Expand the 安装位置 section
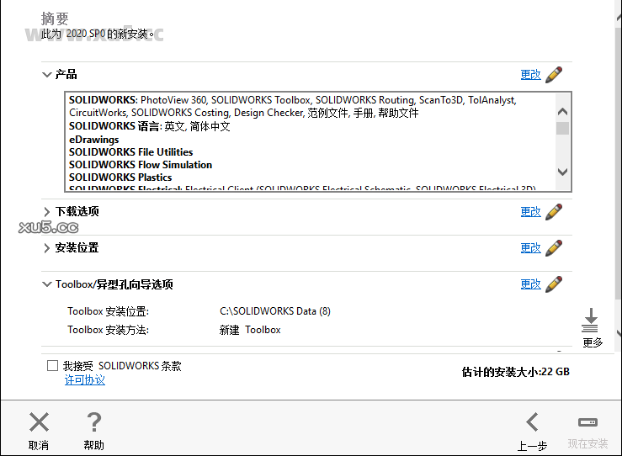 [x=47, y=248]
